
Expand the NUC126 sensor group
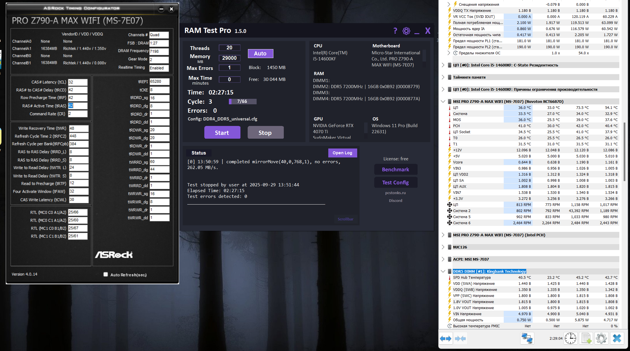pyautogui.click(x=443, y=247)
